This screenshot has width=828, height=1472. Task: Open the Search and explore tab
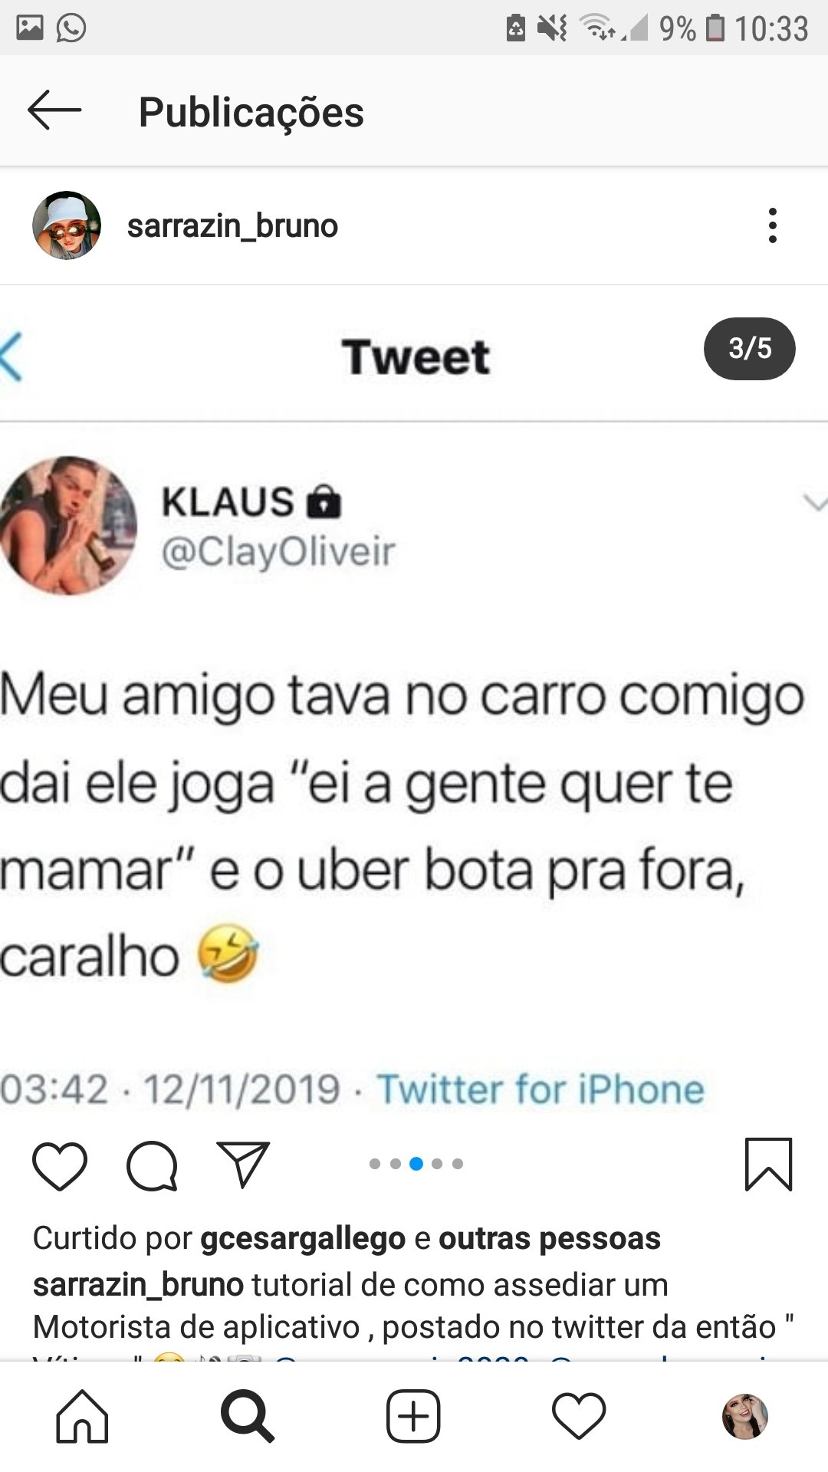pos(248,1415)
